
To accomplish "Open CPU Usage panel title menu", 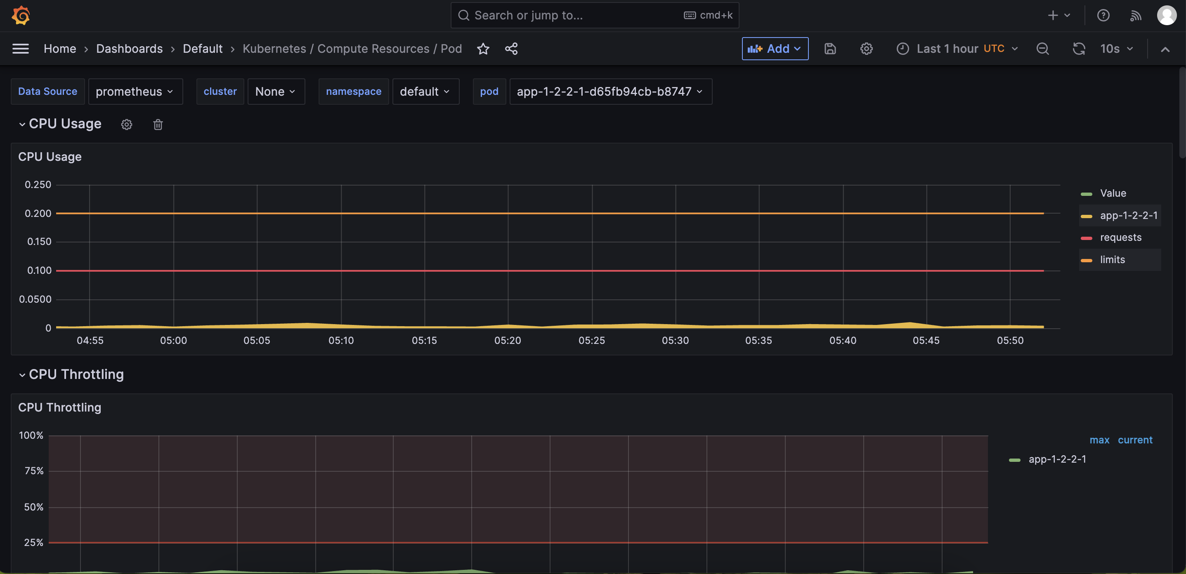I will (50, 157).
